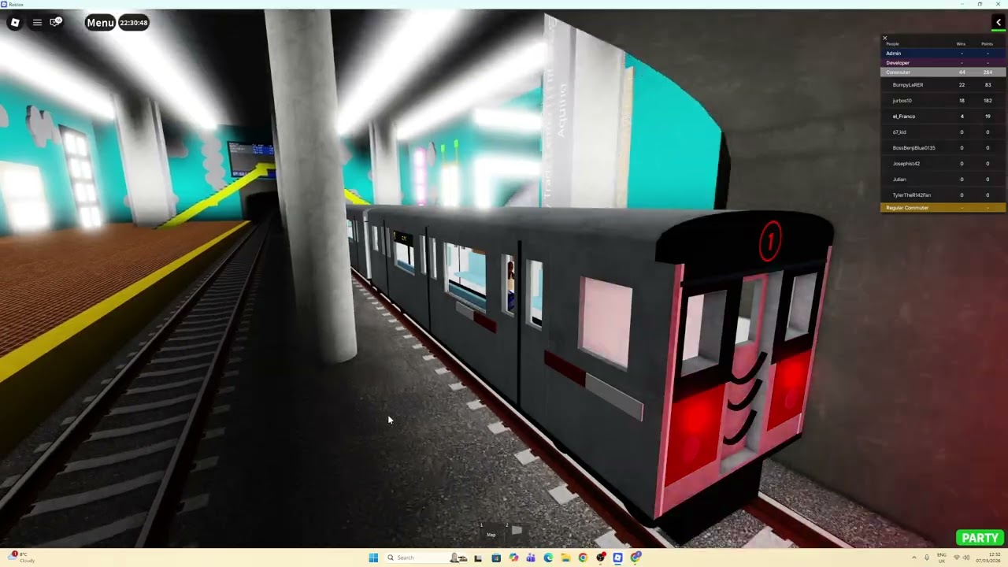Select player TylerTheR142Fan in leaderboard
The image size is (1008, 567).
(x=943, y=195)
